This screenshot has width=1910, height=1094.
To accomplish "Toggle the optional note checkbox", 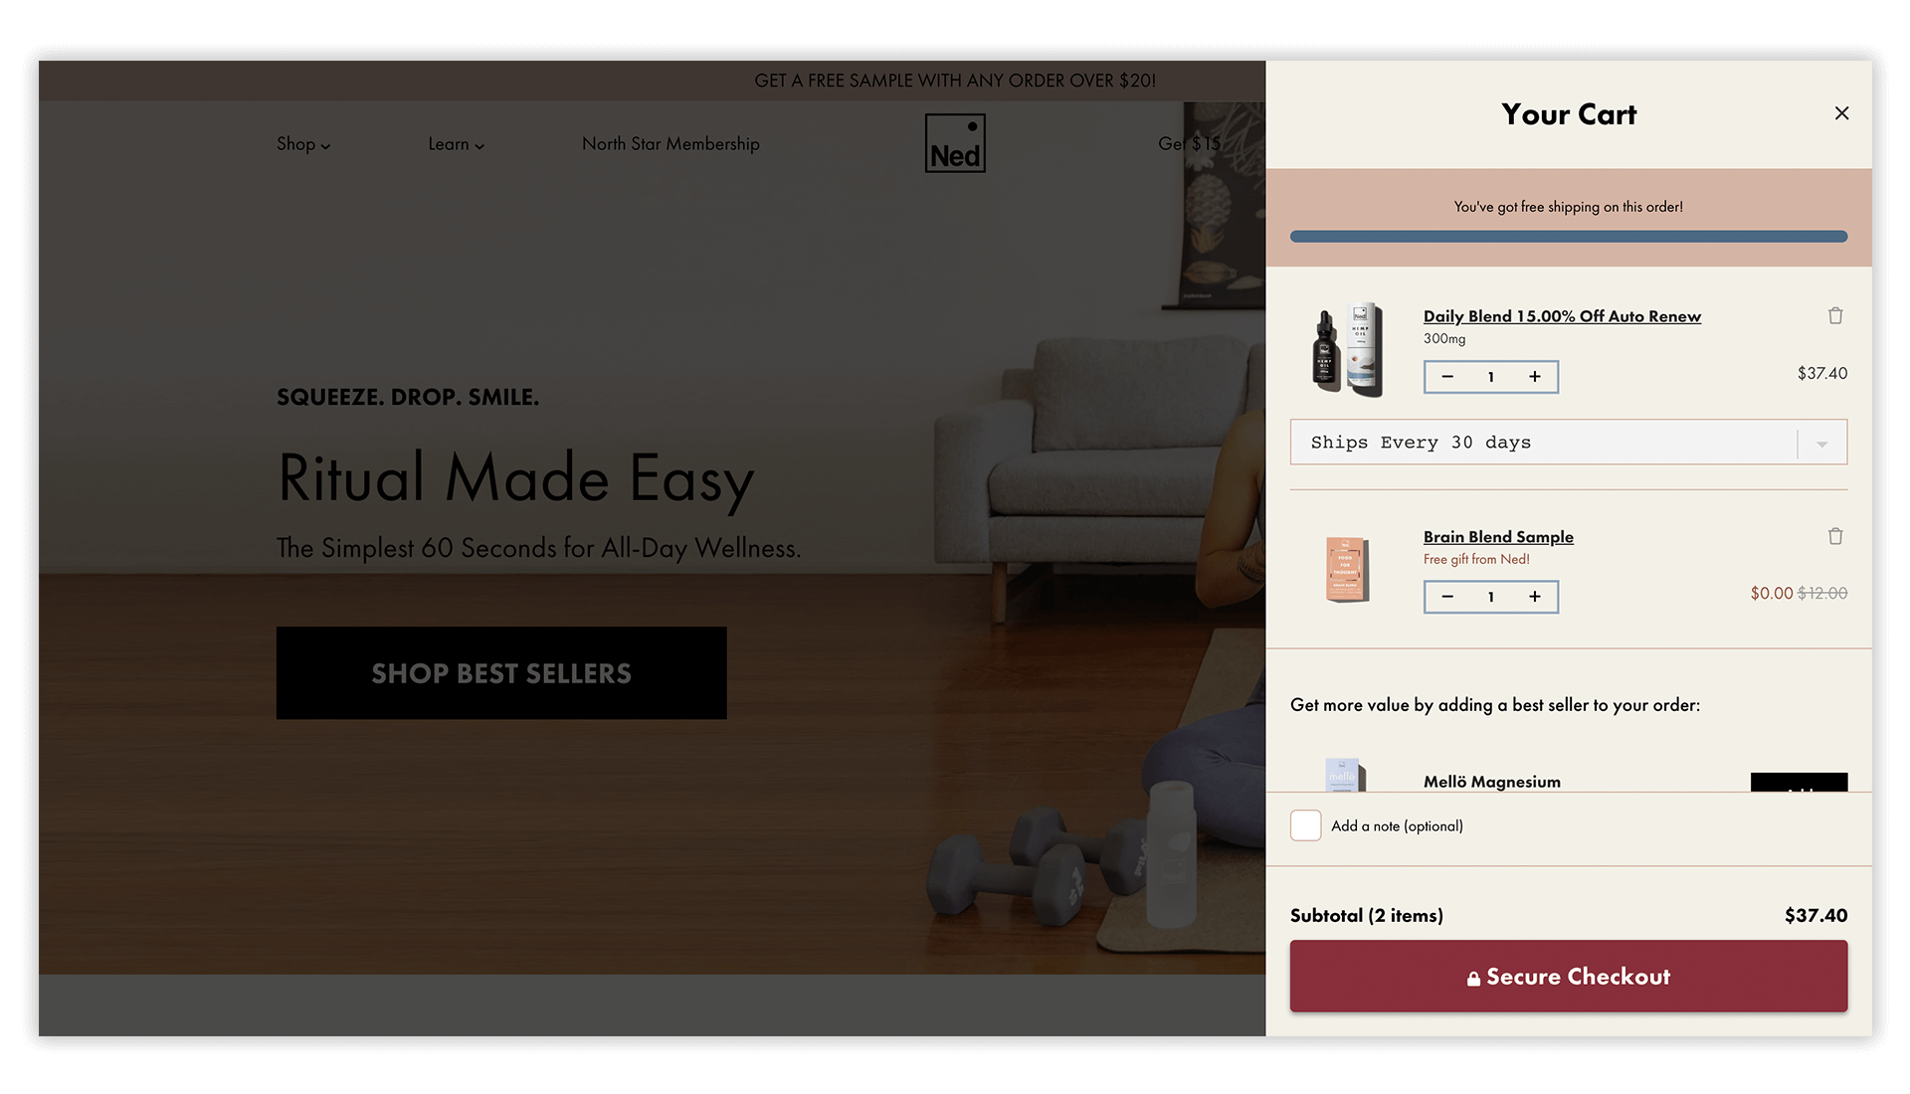I will [1304, 825].
